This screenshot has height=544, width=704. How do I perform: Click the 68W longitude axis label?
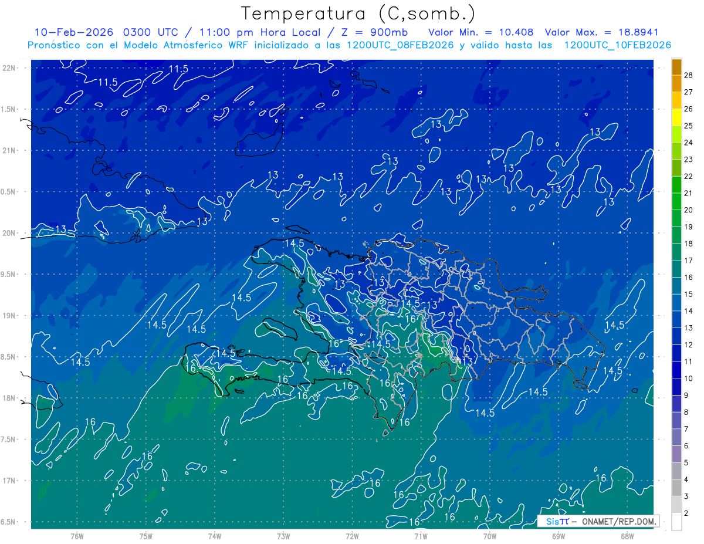pyautogui.click(x=627, y=536)
